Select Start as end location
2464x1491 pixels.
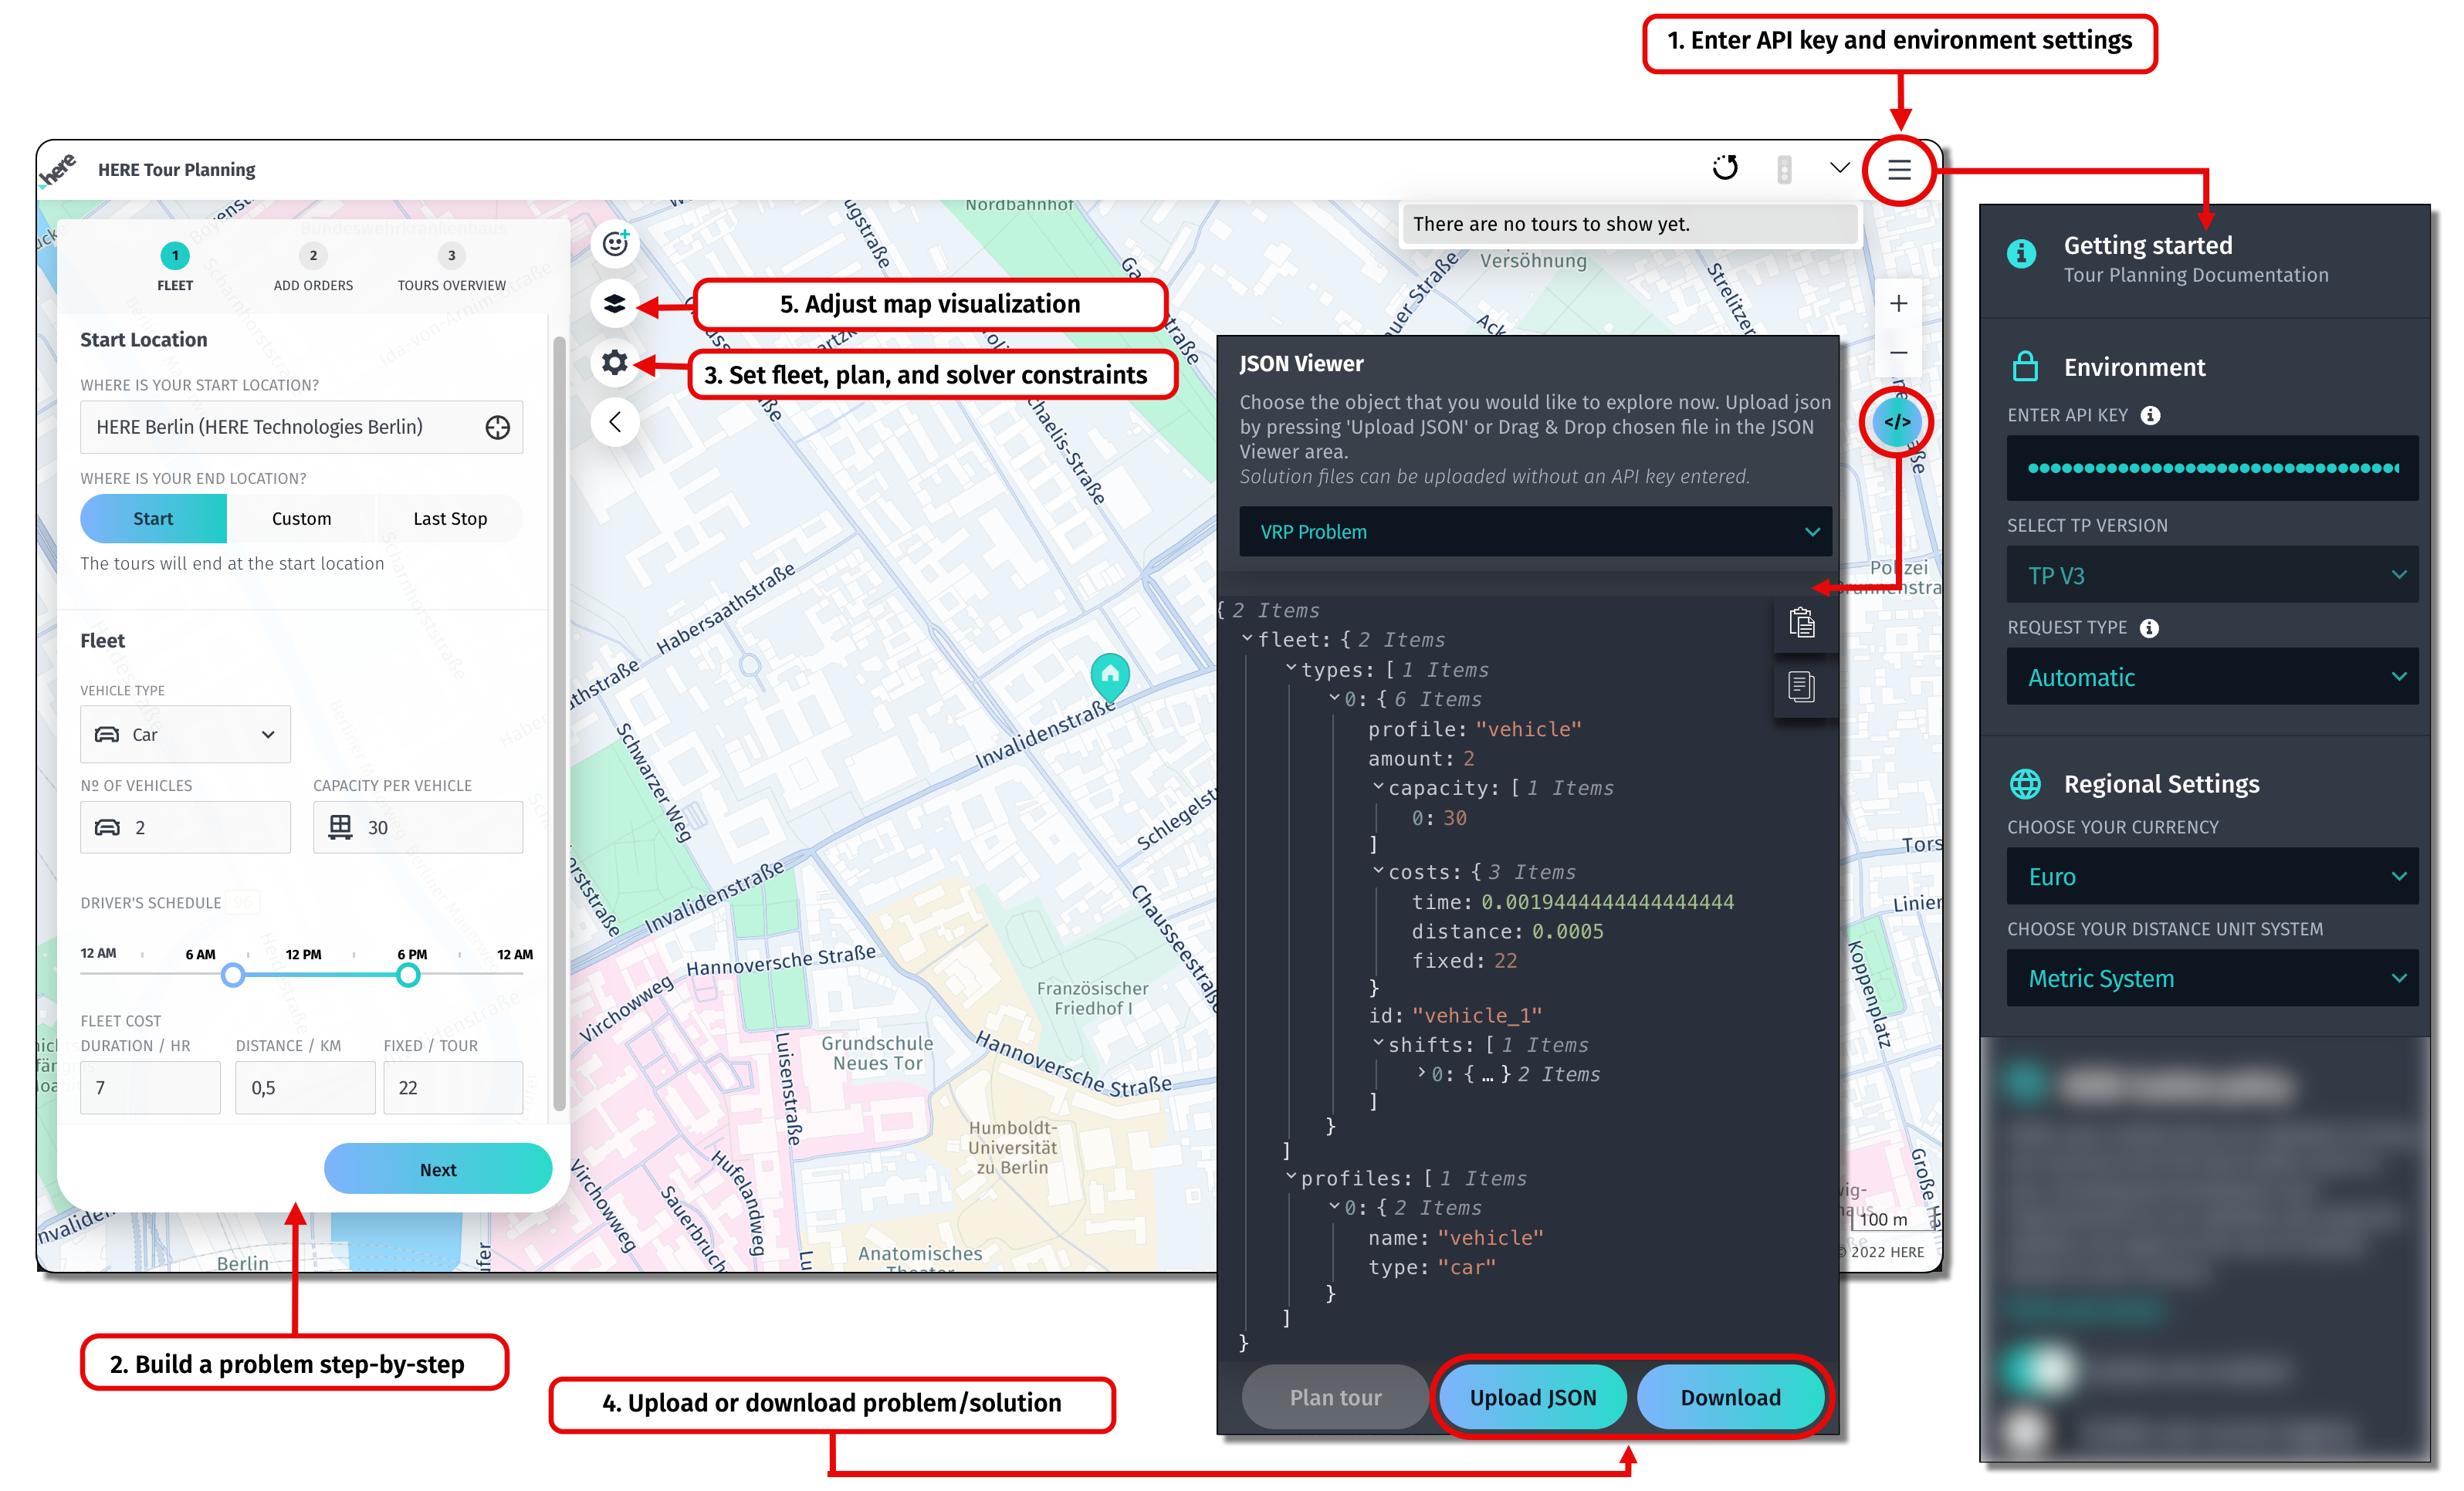153,519
